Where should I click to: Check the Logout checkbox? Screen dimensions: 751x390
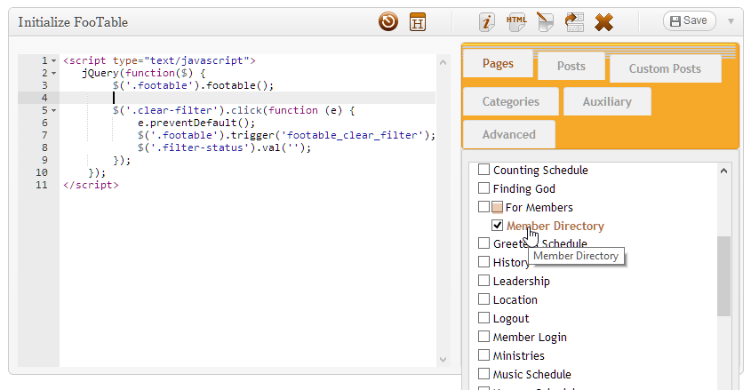coord(483,318)
